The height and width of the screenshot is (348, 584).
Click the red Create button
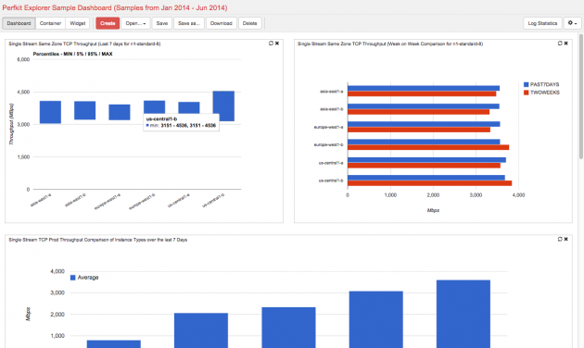click(108, 23)
